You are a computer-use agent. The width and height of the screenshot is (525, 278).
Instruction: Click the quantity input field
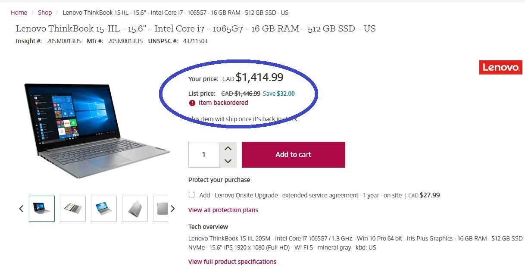pos(204,154)
